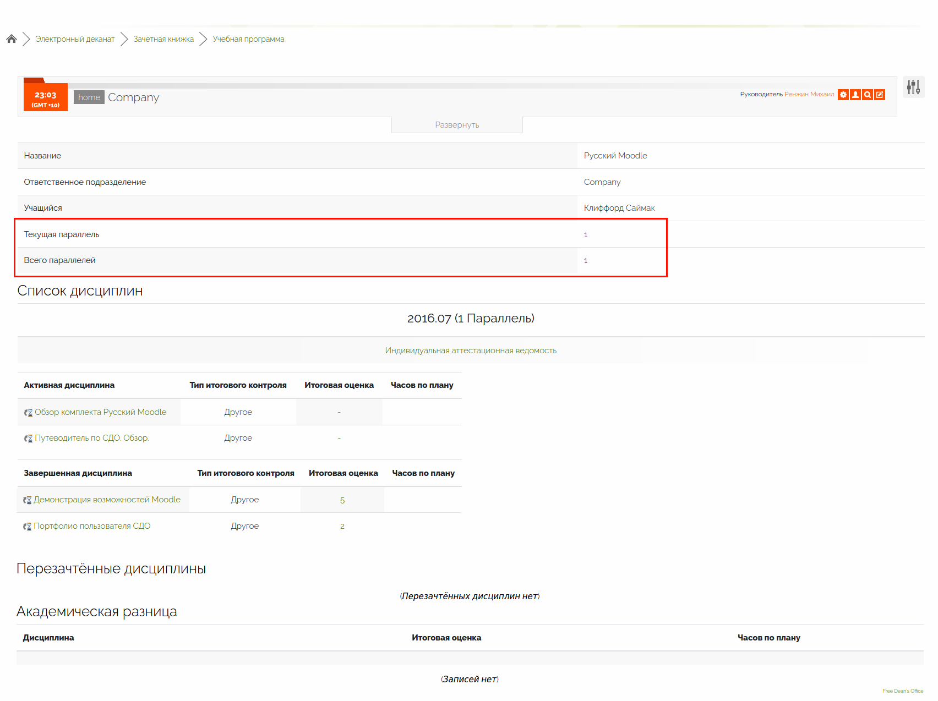938x701 pixels.
Task: Click the orange edit pencil icon
Action: coord(880,95)
